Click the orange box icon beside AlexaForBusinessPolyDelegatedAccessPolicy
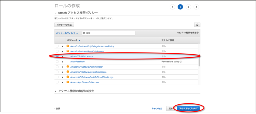This screenshot has width=256, height=114. point(67,46)
